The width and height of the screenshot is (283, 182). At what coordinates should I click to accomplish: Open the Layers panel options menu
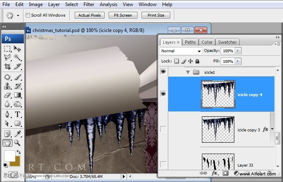[277, 44]
